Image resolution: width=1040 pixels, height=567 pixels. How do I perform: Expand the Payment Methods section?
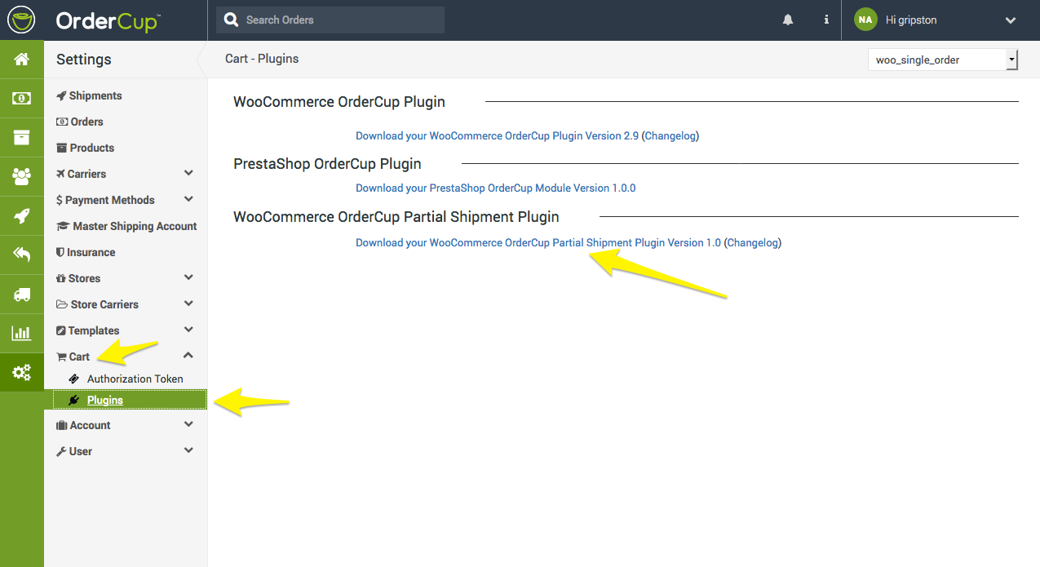(126, 200)
